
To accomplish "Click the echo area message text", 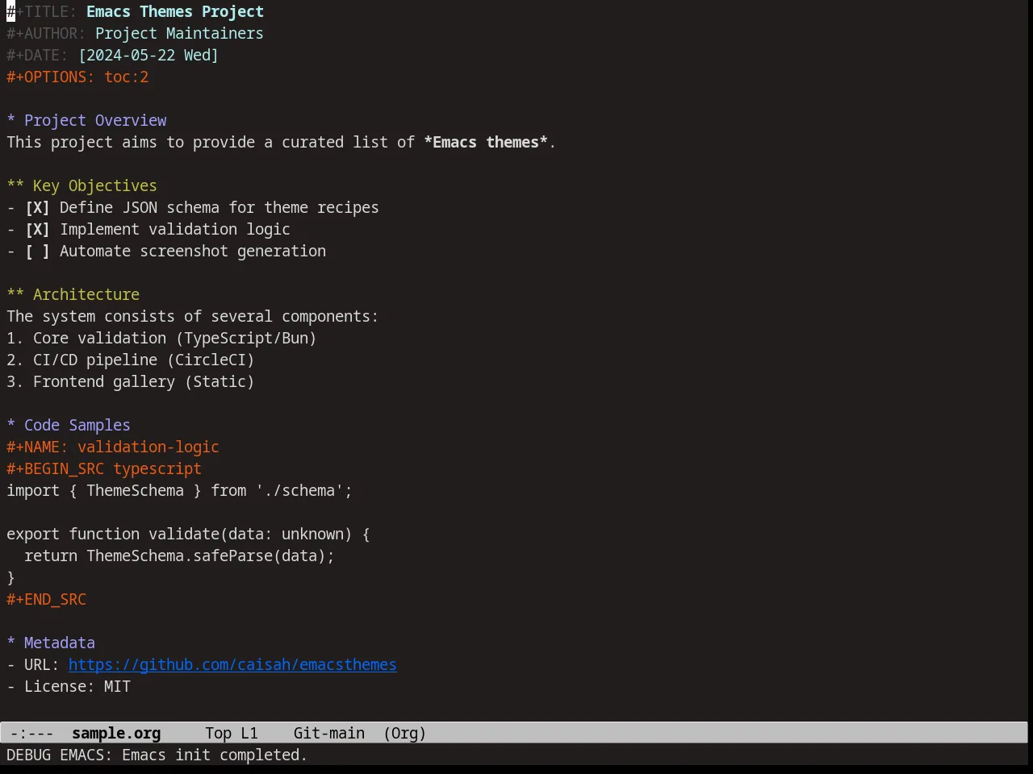I will tap(157, 755).
